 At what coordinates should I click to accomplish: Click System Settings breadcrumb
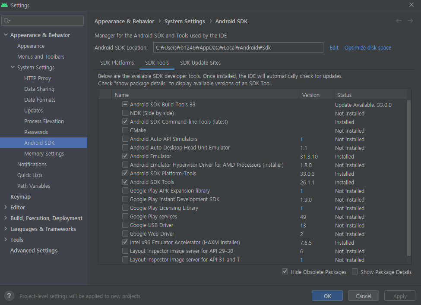185,22
